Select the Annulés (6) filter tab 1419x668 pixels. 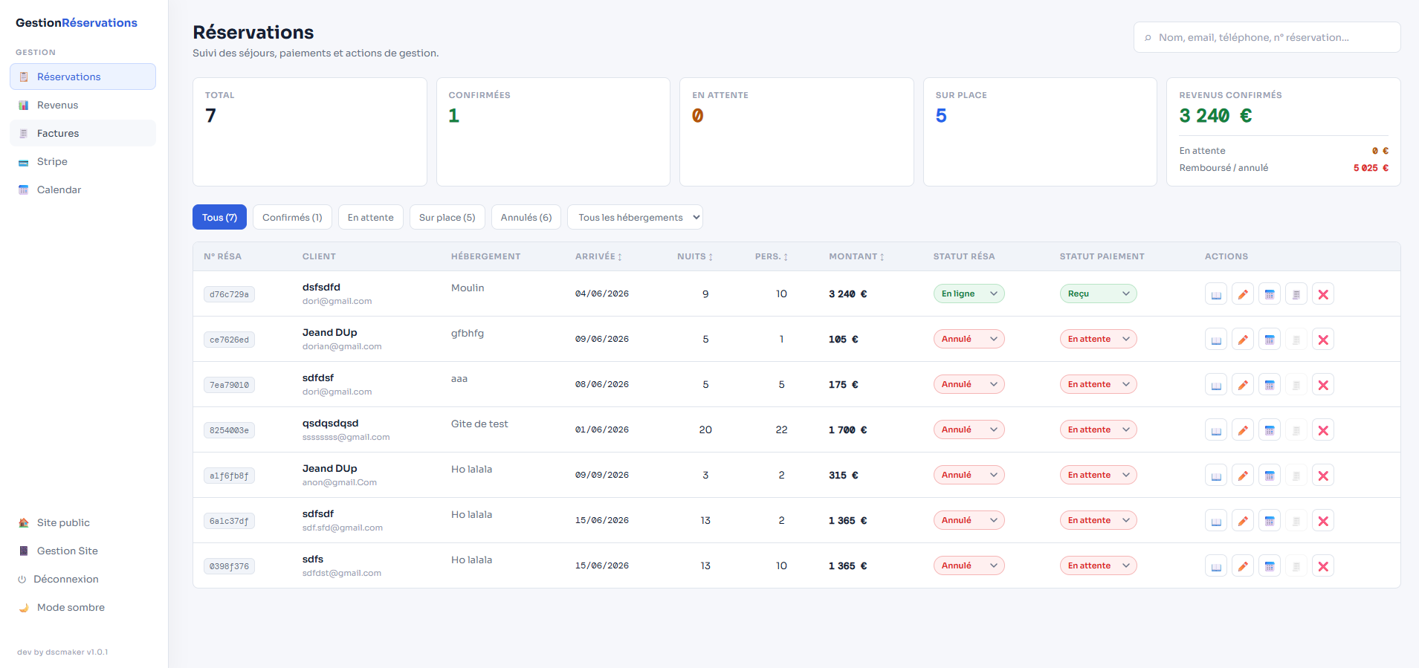pyautogui.click(x=526, y=217)
